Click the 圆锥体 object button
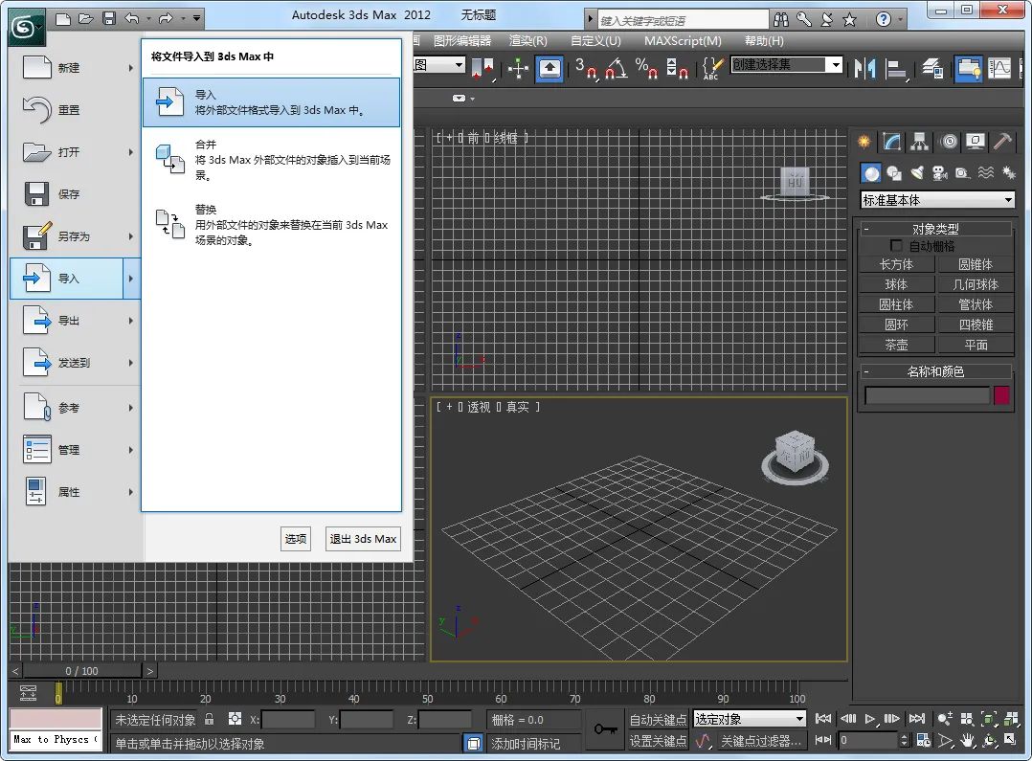 (x=975, y=264)
